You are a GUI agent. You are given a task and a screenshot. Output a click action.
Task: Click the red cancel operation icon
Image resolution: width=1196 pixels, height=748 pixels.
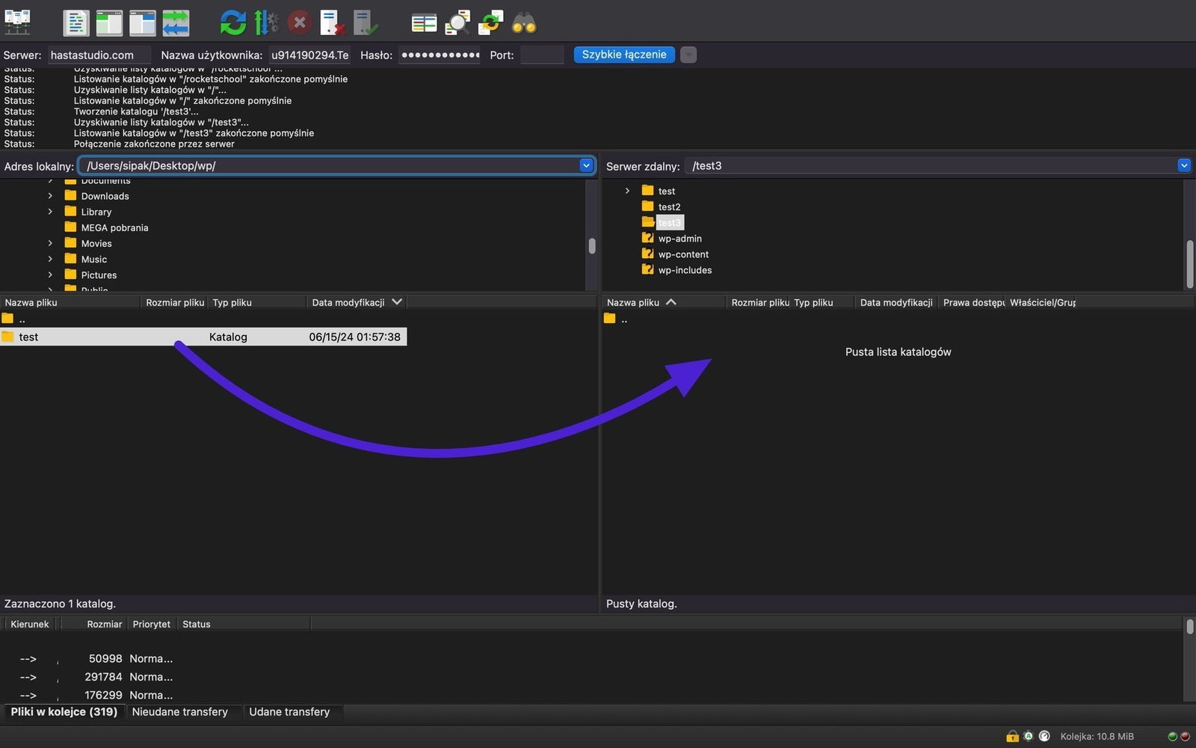299,22
